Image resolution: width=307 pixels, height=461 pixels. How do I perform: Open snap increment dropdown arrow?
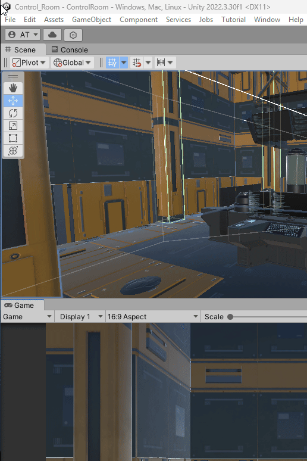[x=170, y=63]
